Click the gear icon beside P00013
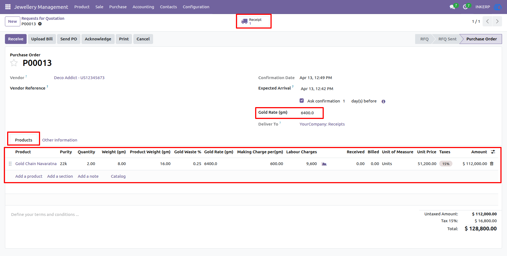The height and width of the screenshot is (256, 507). click(40, 24)
